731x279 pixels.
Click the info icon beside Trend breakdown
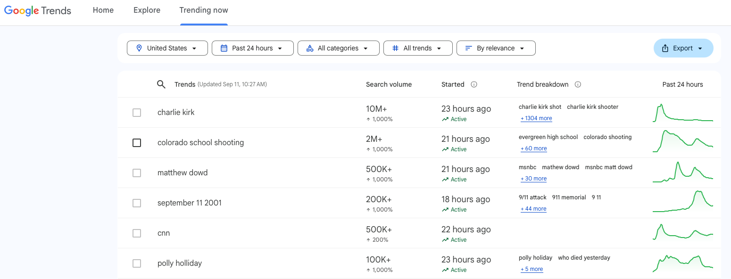[x=578, y=84]
